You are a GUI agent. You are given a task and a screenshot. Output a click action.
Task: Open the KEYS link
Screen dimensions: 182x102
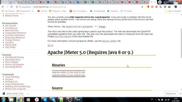51,45
